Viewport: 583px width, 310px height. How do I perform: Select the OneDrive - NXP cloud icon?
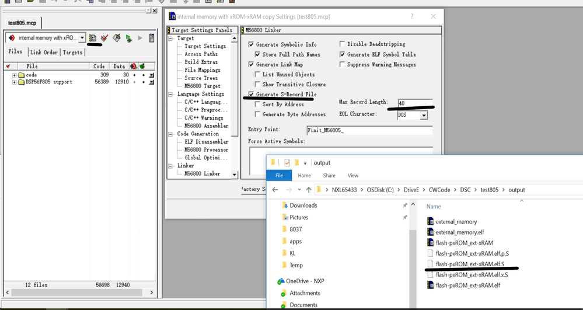point(281,281)
